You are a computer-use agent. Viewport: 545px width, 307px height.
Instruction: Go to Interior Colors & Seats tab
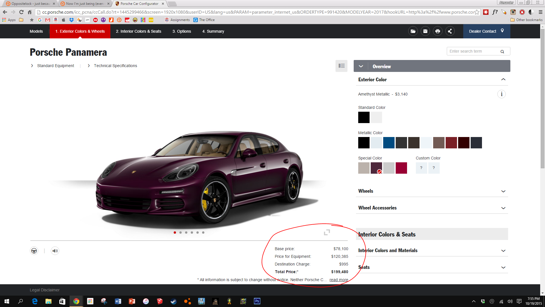tap(139, 31)
